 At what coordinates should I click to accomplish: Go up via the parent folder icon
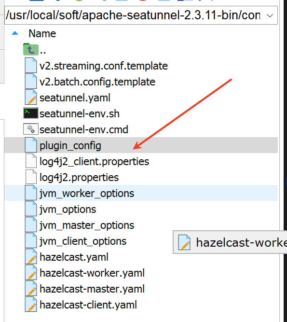[x=31, y=49]
